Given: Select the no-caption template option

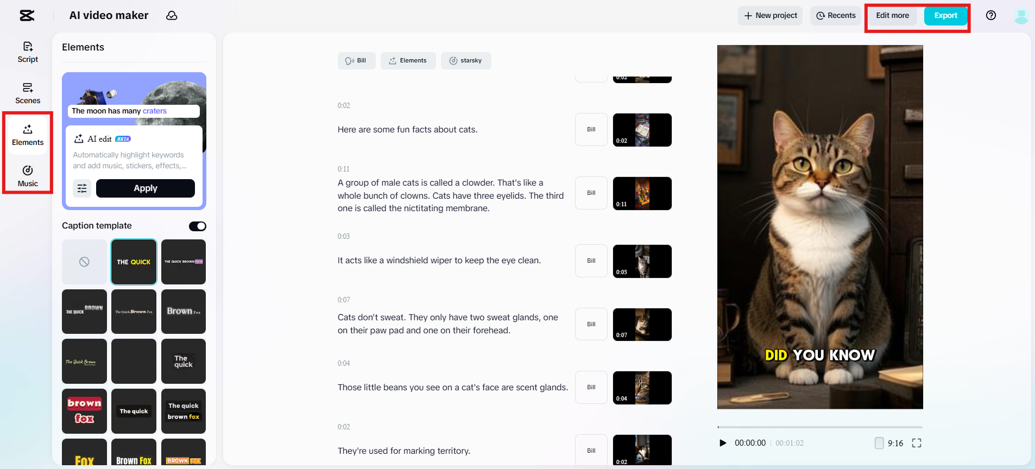Looking at the screenshot, I should (x=84, y=262).
